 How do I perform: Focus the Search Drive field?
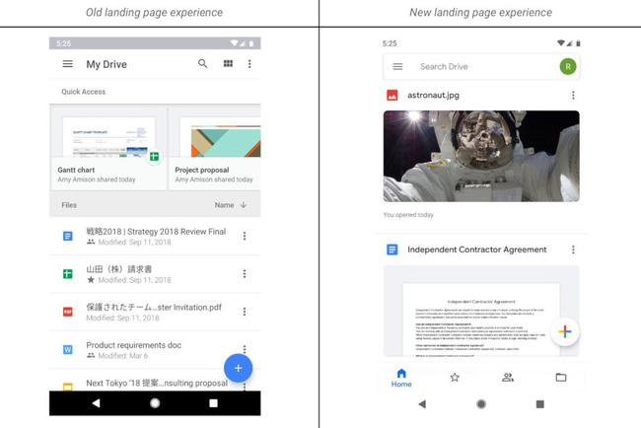481,66
